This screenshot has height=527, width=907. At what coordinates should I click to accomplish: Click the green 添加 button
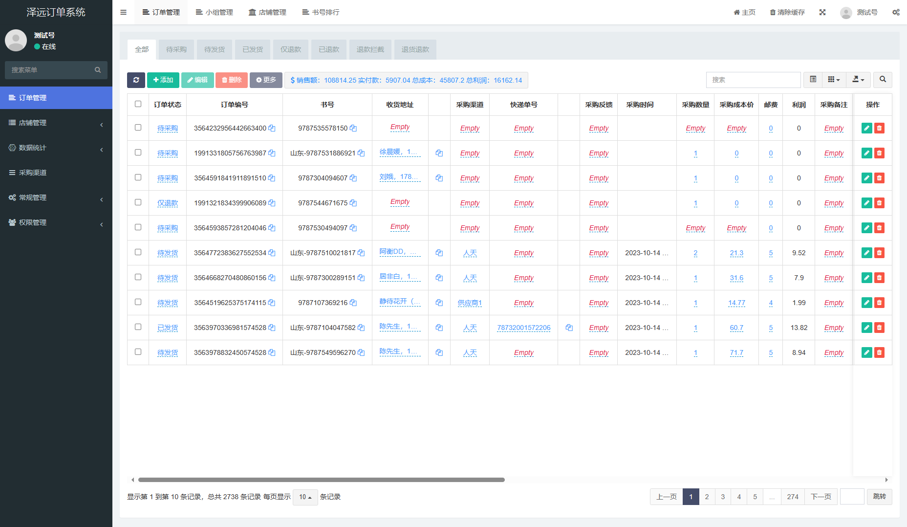[163, 80]
